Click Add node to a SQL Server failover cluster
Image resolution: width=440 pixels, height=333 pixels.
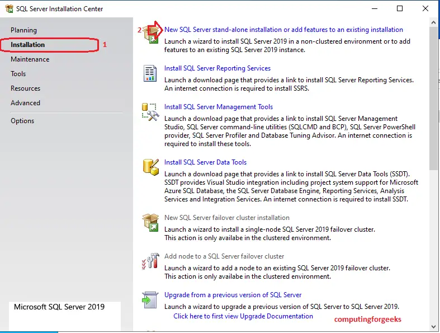224,256
